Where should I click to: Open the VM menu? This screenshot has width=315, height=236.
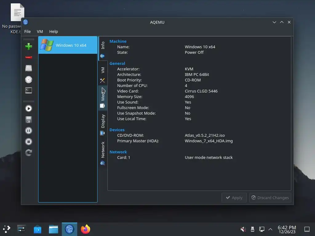40,32
